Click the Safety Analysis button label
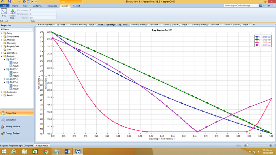 [x=13, y=126]
